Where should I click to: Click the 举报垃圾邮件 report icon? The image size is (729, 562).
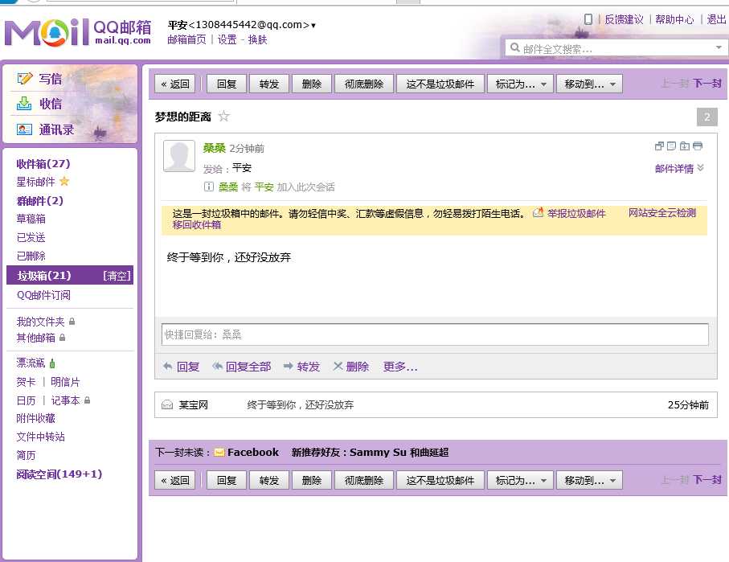pos(538,212)
